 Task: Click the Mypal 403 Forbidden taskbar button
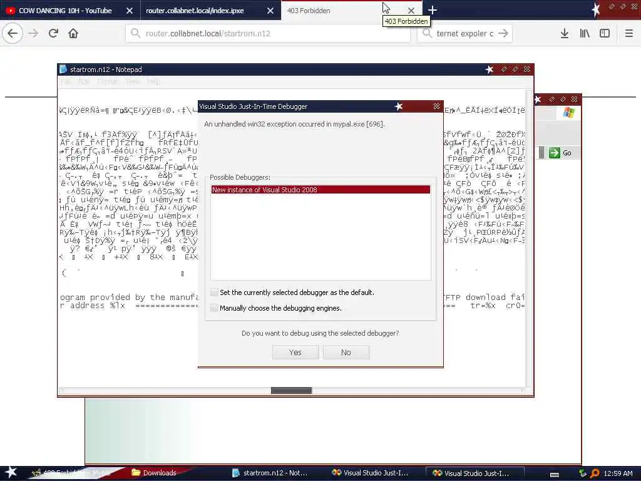[73, 473]
